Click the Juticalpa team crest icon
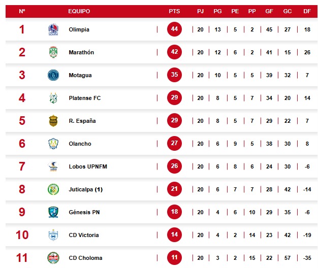 (x=53, y=189)
